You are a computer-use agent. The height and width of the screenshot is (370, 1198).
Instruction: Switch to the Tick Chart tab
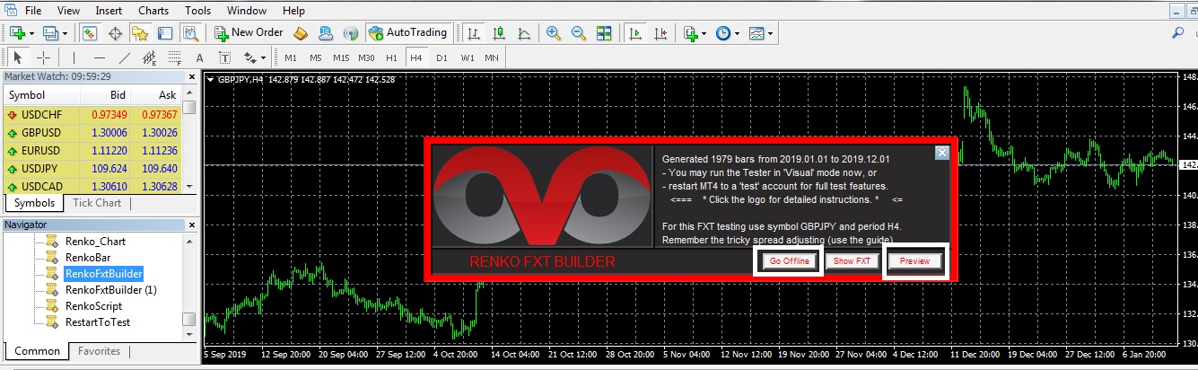(96, 203)
